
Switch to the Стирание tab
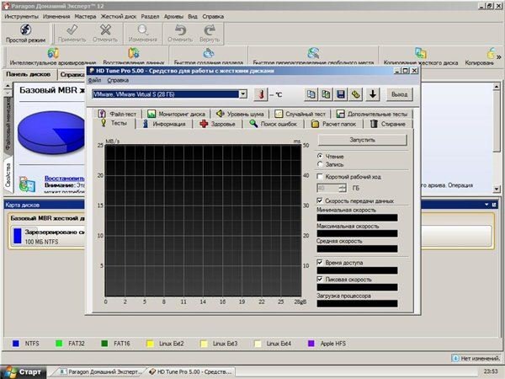388,124
